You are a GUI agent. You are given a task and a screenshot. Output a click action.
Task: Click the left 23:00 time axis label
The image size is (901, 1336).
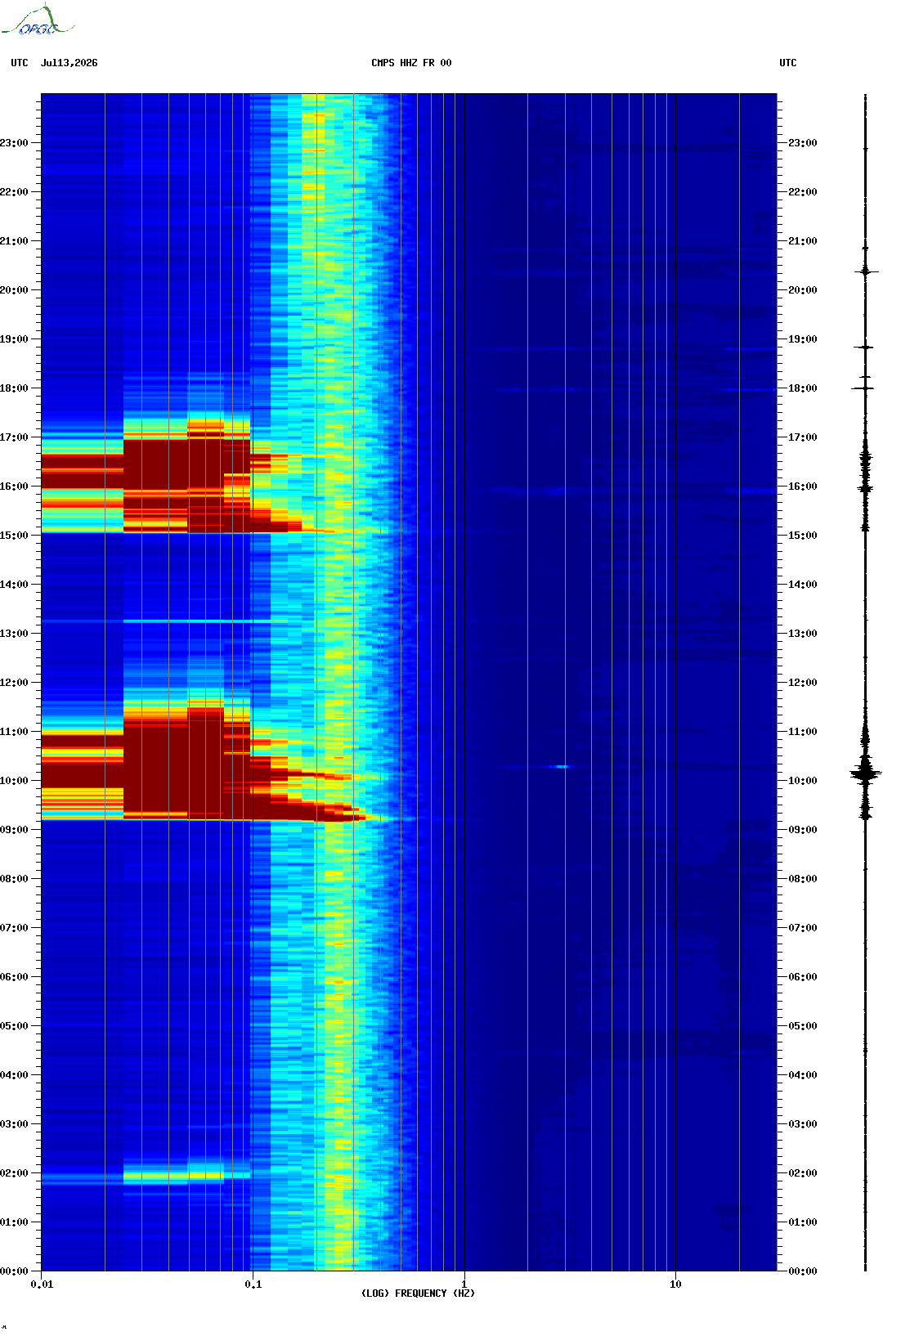[x=14, y=143]
